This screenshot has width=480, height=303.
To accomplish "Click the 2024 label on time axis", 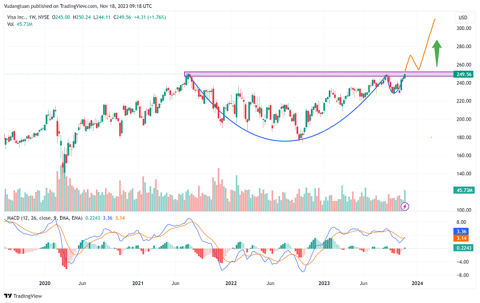I will (x=418, y=283).
